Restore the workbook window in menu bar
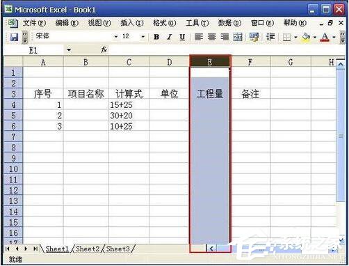 tap(331, 23)
